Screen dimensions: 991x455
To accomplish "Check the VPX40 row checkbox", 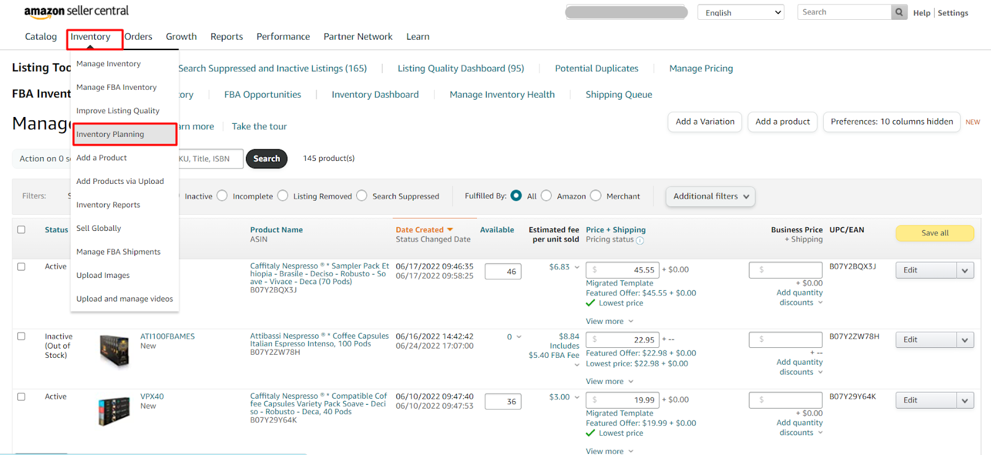I will click(21, 396).
